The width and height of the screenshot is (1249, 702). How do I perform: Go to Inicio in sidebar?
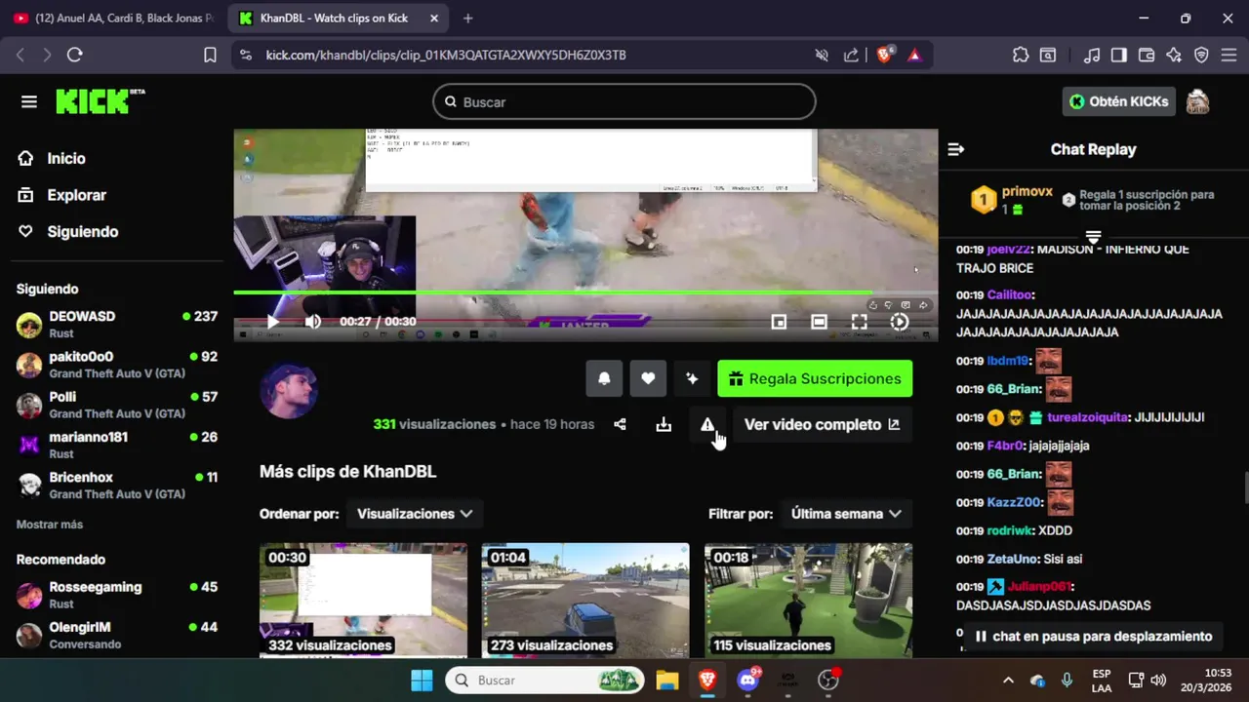(52, 158)
